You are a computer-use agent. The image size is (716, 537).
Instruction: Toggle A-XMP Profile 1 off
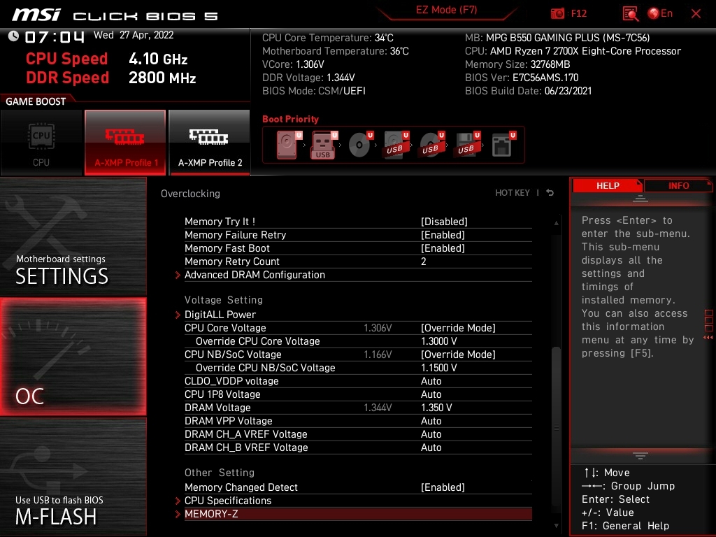tap(126, 142)
